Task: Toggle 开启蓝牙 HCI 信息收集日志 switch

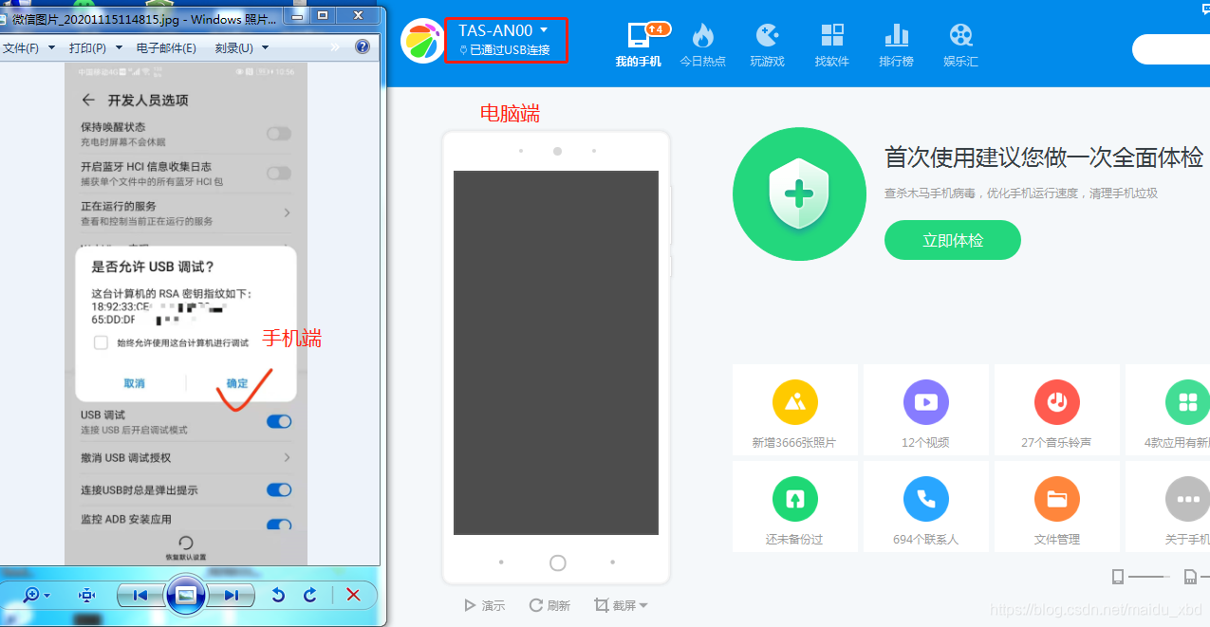Action: [x=279, y=173]
